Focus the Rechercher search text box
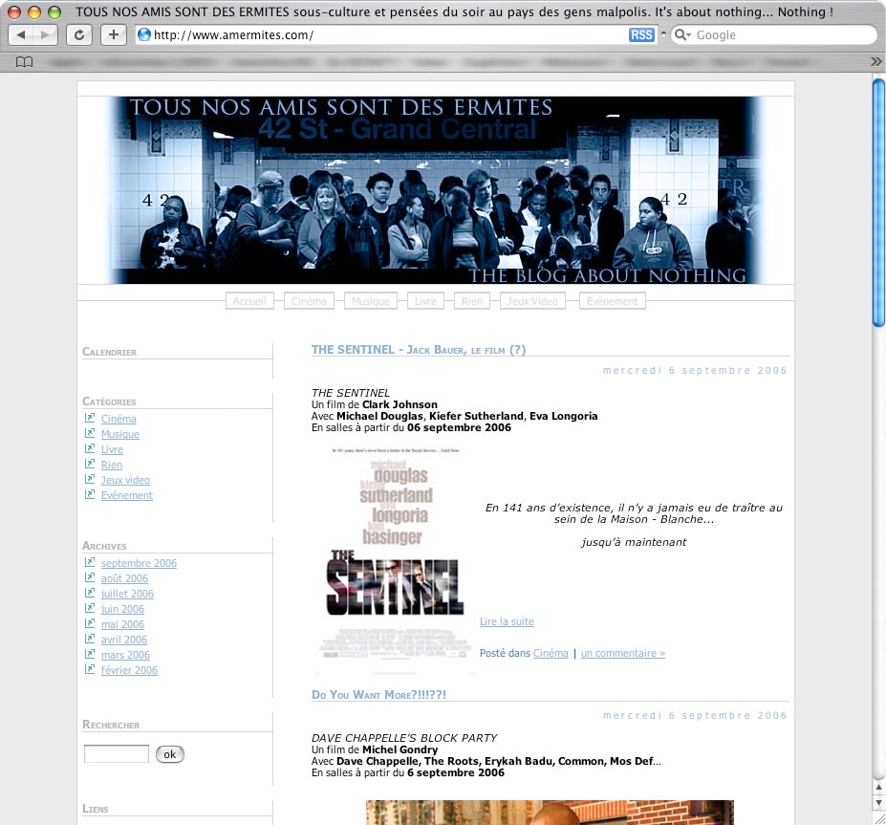The height and width of the screenshot is (825, 886). (117, 754)
